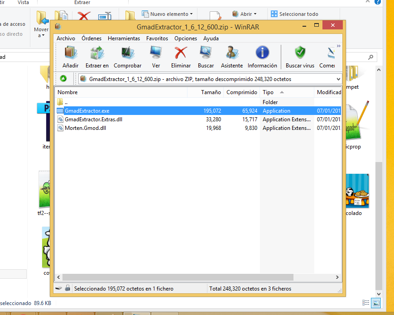Open the Favoritos menu
This screenshot has width=394, height=315.
[x=157, y=38]
